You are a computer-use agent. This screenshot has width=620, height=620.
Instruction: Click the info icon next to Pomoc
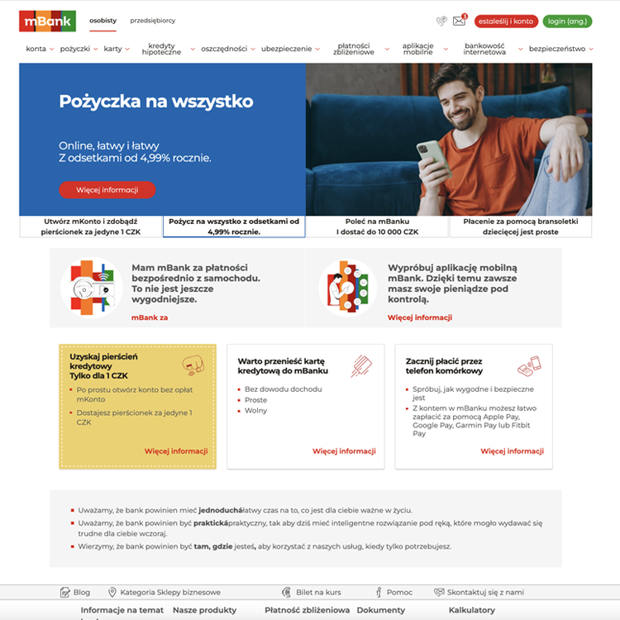pyautogui.click(x=379, y=592)
